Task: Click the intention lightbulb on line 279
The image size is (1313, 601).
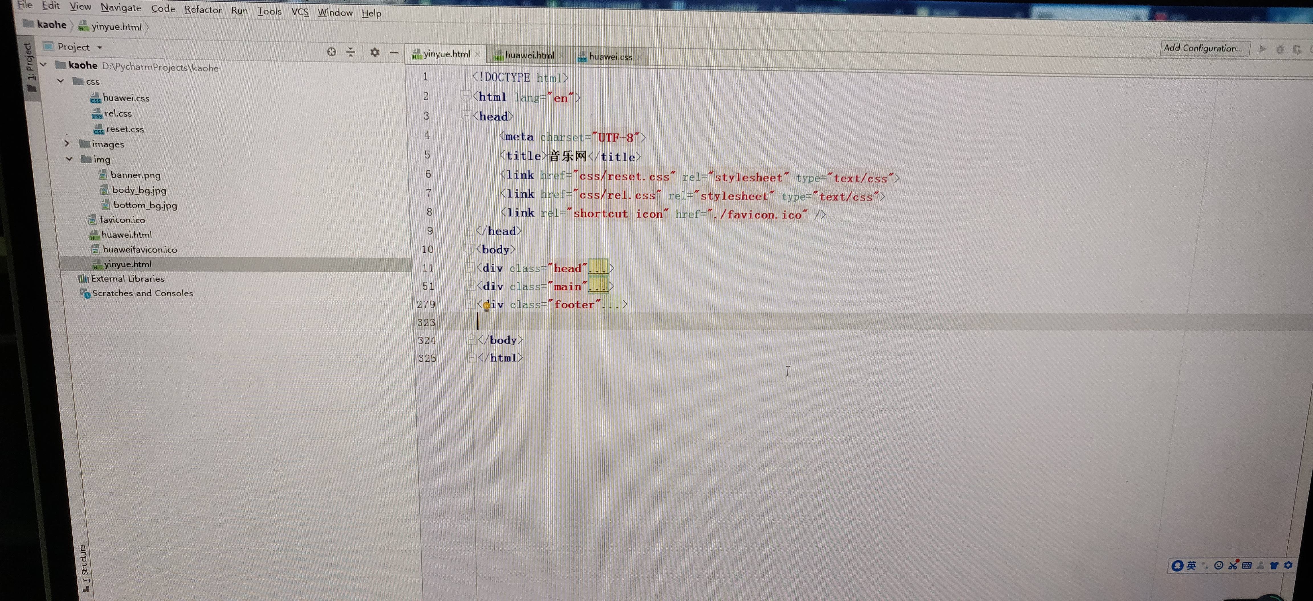Action: (486, 306)
